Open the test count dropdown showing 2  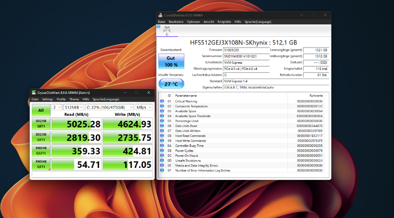[56, 108]
